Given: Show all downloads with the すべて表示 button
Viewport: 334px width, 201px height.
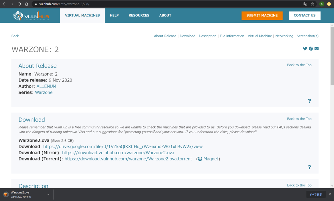Looking at the screenshot, I should coord(316,195).
